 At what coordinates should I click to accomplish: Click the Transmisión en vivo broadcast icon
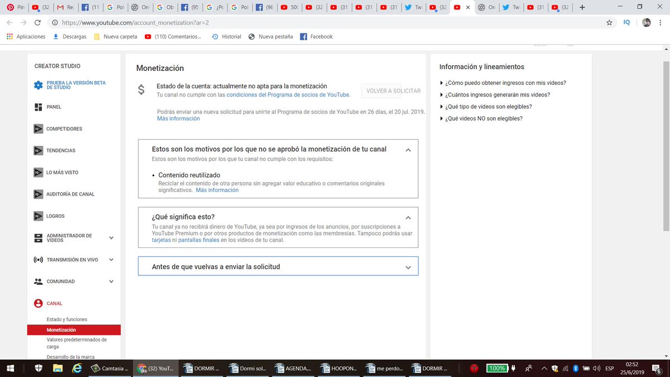click(38, 260)
